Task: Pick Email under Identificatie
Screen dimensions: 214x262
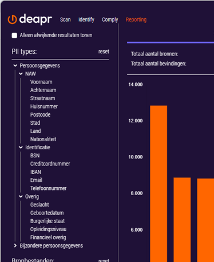Action: [36, 180]
